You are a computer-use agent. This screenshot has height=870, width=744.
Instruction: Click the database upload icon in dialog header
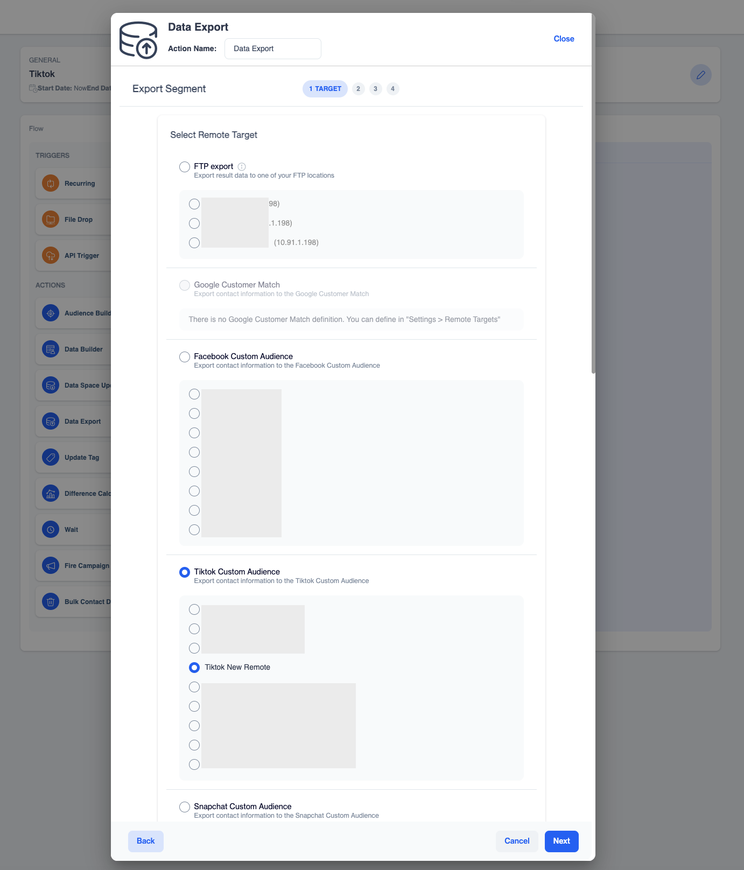tap(138, 40)
